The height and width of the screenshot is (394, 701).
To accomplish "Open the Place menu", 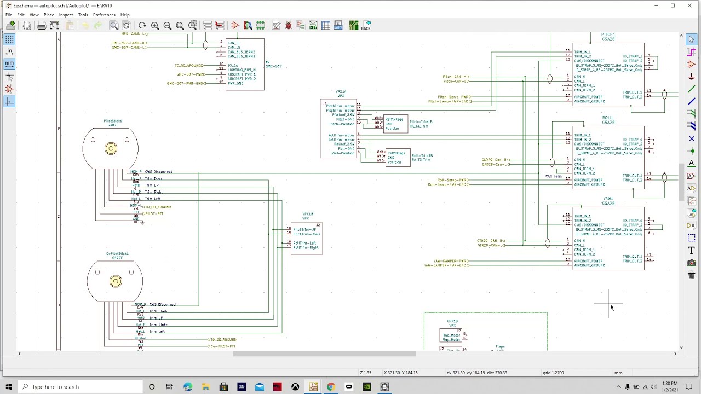I will [49, 15].
